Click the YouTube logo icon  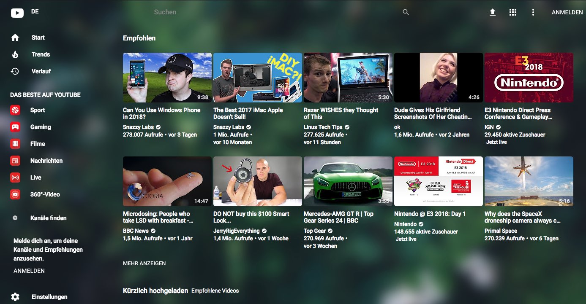point(17,13)
